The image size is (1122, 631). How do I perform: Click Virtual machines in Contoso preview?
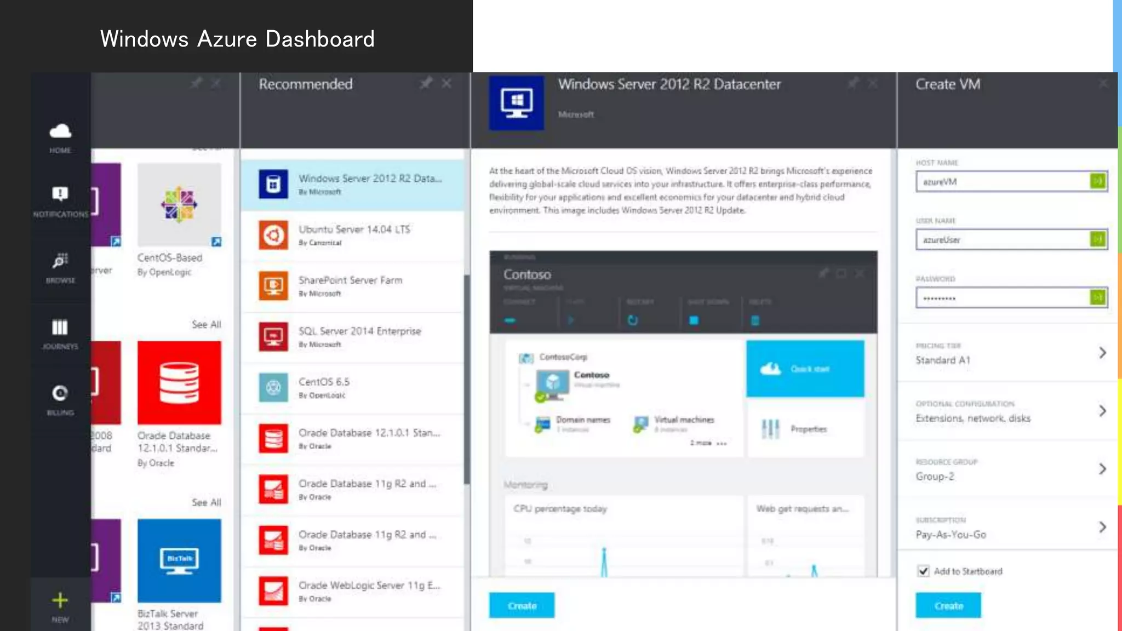click(x=684, y=420)
